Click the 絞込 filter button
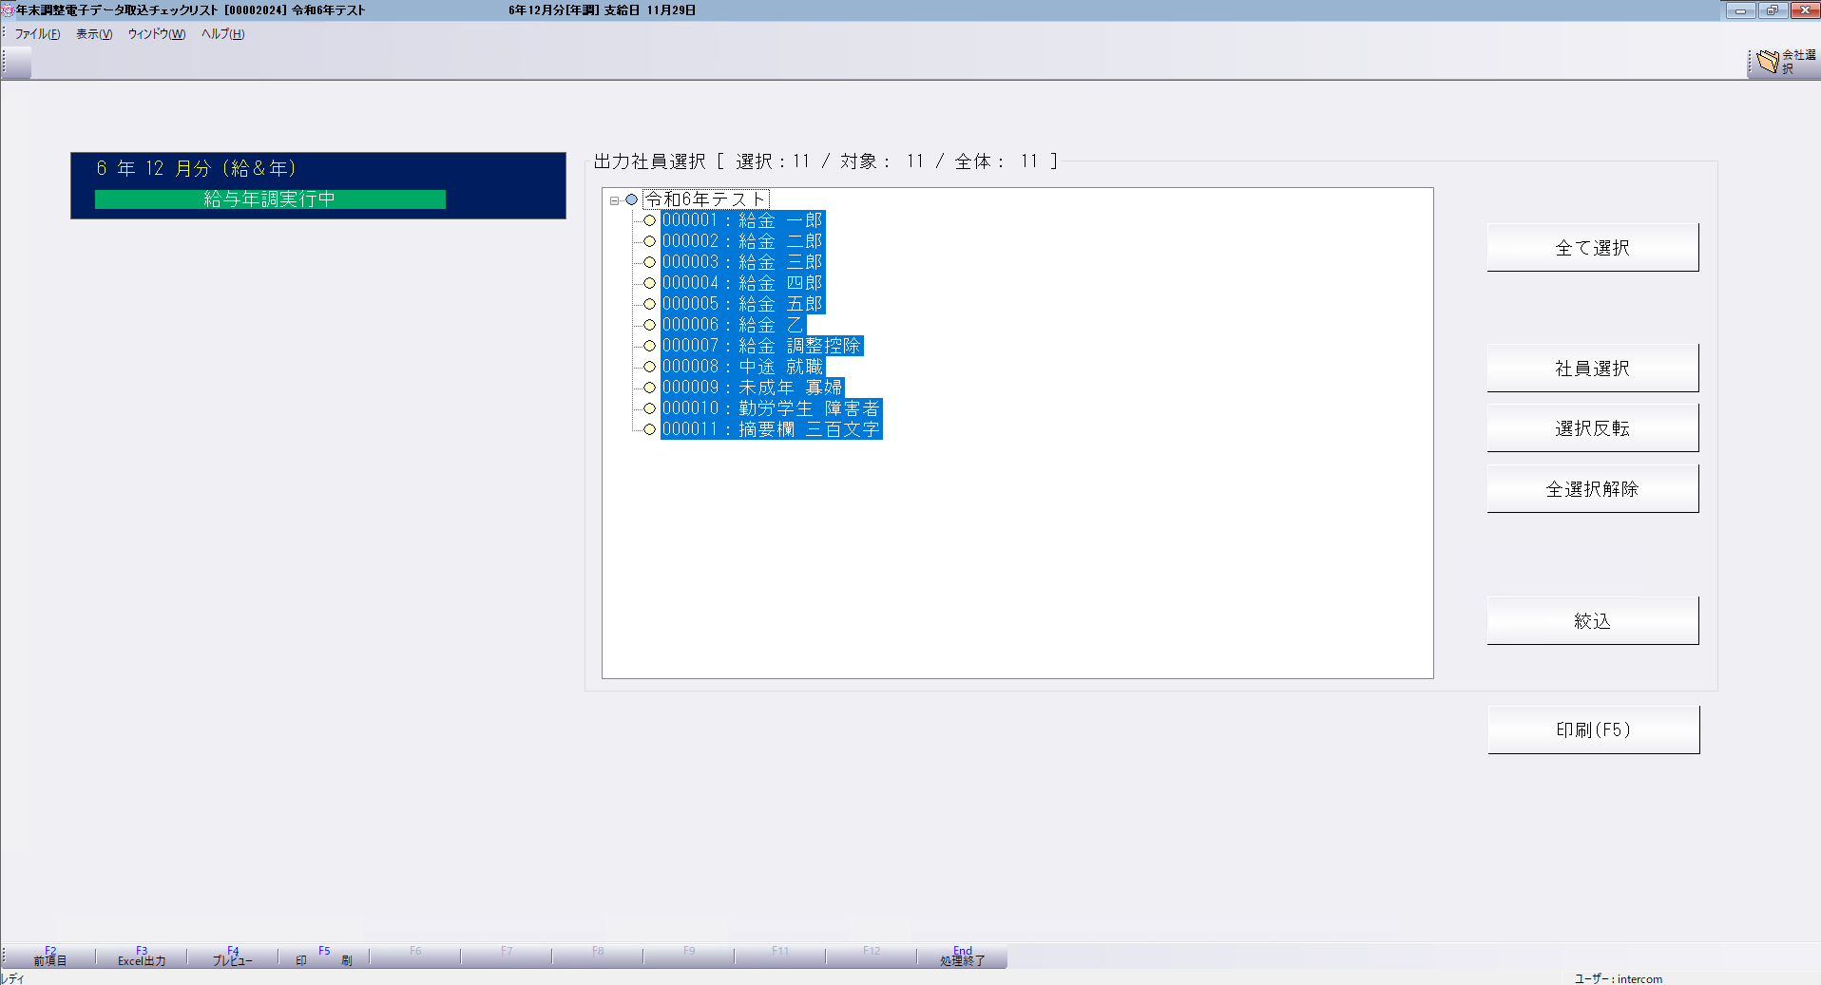Viewport: 1821px width, 985px height. click(1592, 621)
